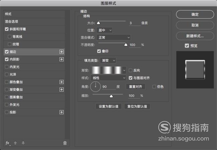Enable 反向 reverse gradient checkbox
This screenshot has height=150, width=217.
click(x=130, y=70)
